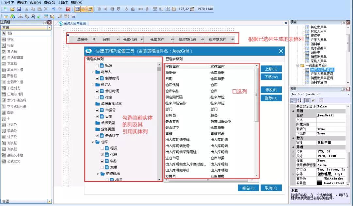
Task: Open the 视图(V) menu
Action: [x=36, y=3]
